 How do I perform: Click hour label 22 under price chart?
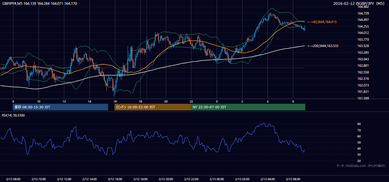191,101
